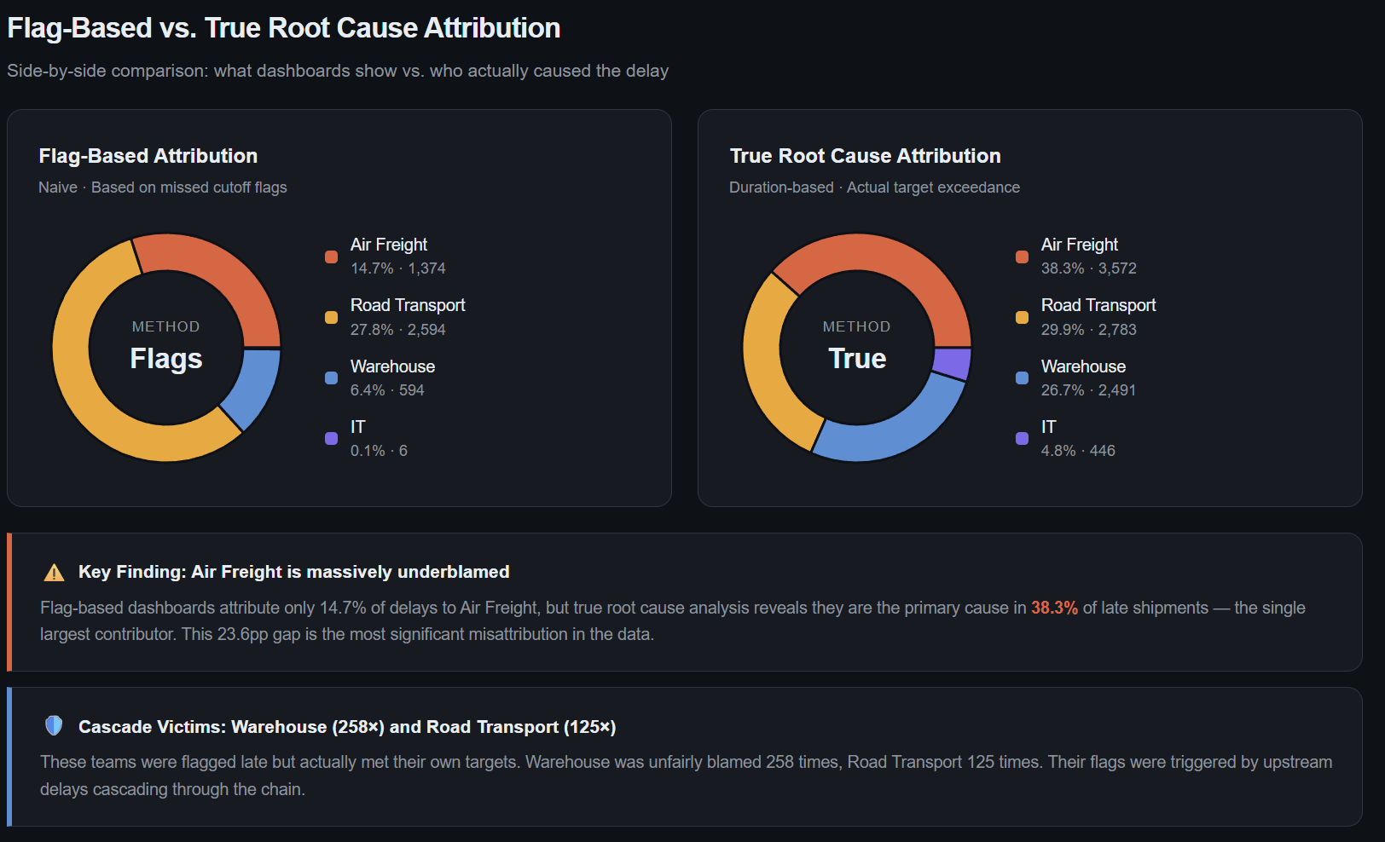Click the highlighted 38.3% text in Key Finding
The width and height of the screenshot is (1385, 842).
1054,608
